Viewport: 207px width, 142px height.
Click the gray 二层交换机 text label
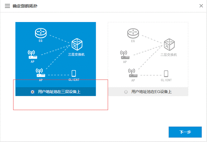[x=169, y=55]
